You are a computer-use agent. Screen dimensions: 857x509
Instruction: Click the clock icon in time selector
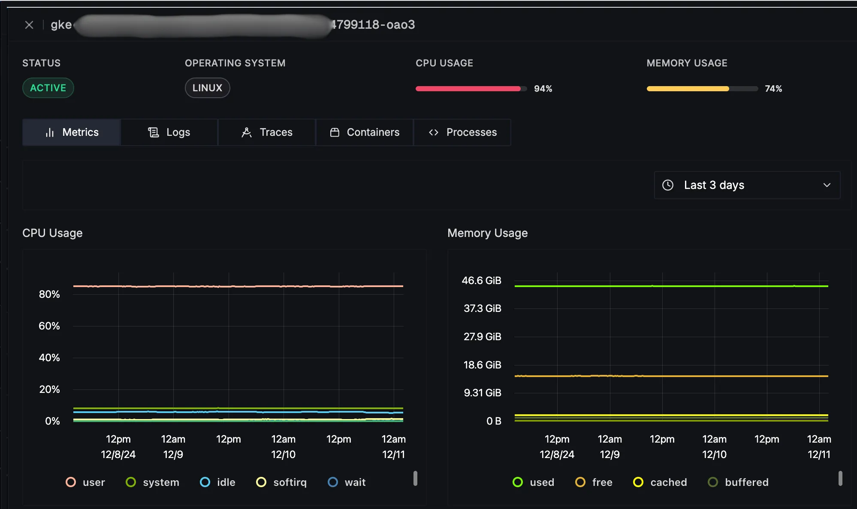pos(668,185)
